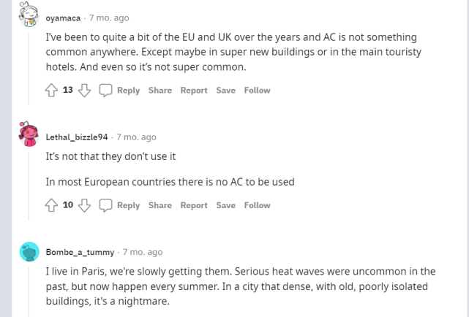Save Lethal_bizzle94's comment
The width and height of the screenshot is (469, 317).
click(x=226, y=205)
